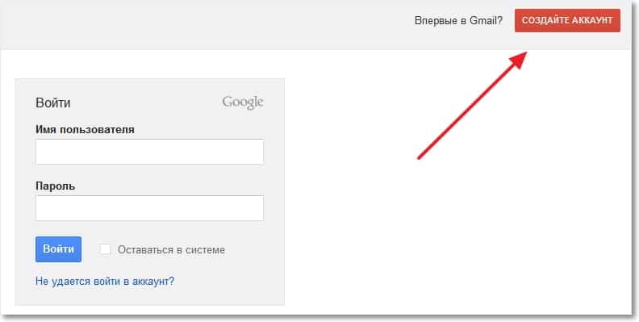This screenshot has height=322, width=639.
Task: Click the Имя пользователя label
Action: pos(85,130)
